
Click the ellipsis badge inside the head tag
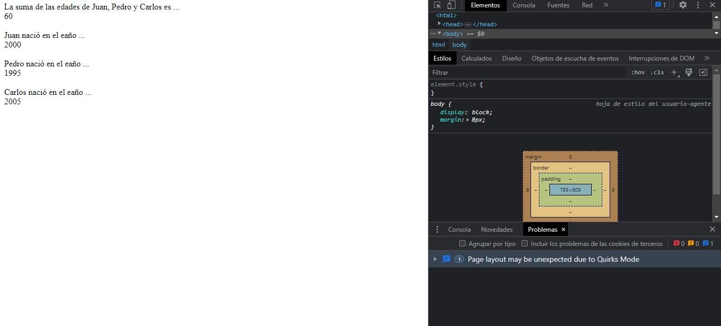(x=468, y=25)
